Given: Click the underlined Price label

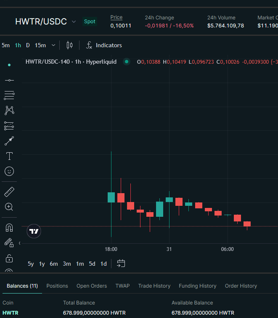Looking at the screenshot, I should 116,17.
